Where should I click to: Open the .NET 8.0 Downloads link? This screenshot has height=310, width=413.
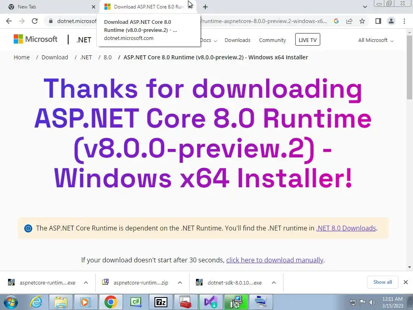pyautogui.click(x=346, y=228)
